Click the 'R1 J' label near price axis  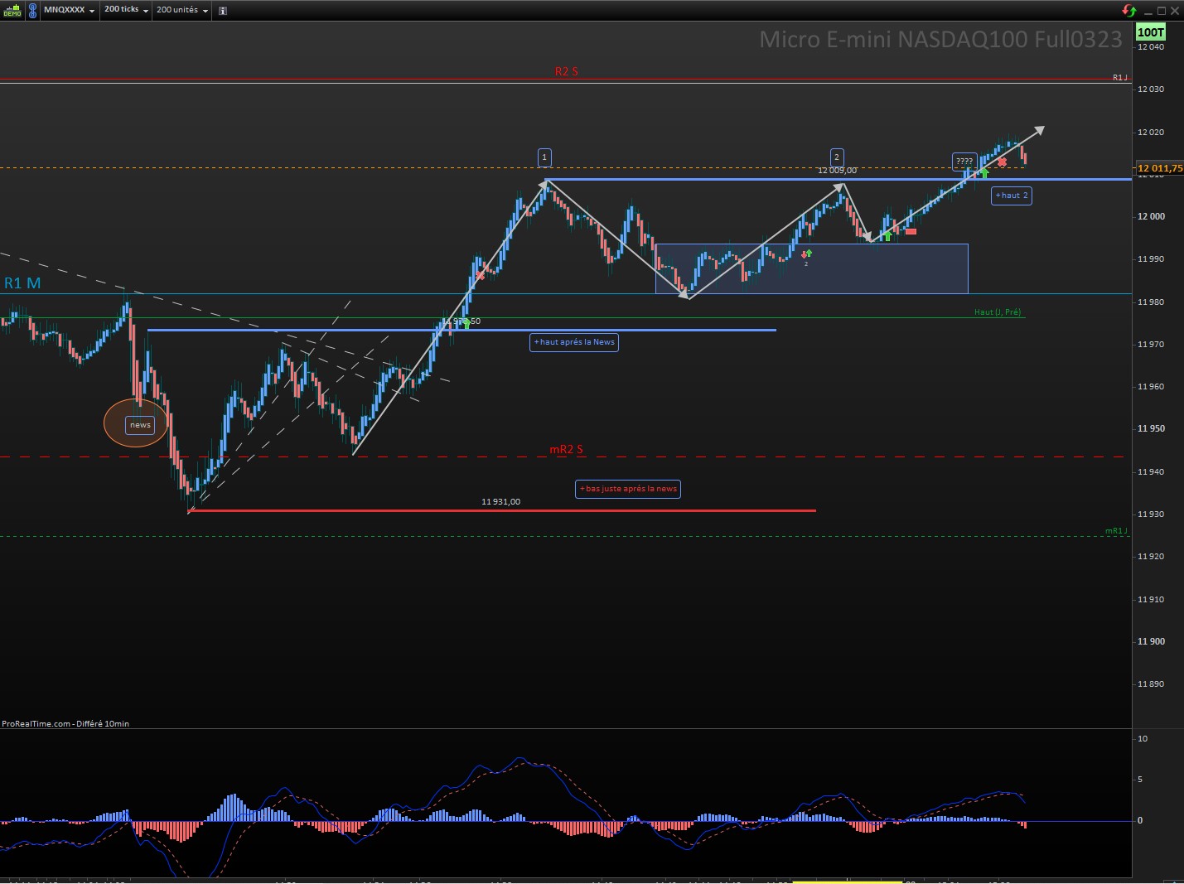[x=1119, y=77]
